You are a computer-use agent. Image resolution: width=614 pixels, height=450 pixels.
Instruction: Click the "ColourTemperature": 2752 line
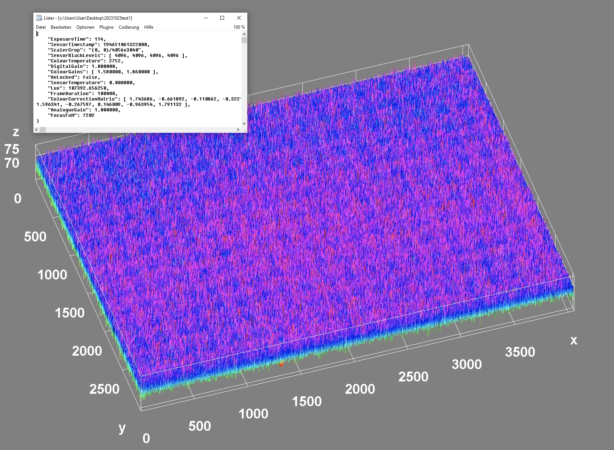pyautogui.click(x=86, y=61)
